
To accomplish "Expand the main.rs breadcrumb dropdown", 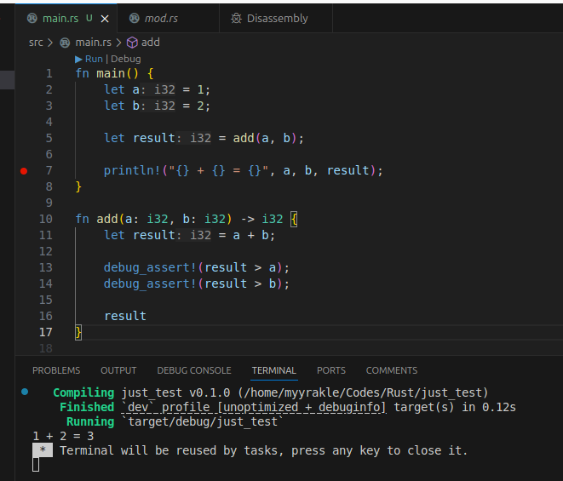I will click(x=94, y=42).
